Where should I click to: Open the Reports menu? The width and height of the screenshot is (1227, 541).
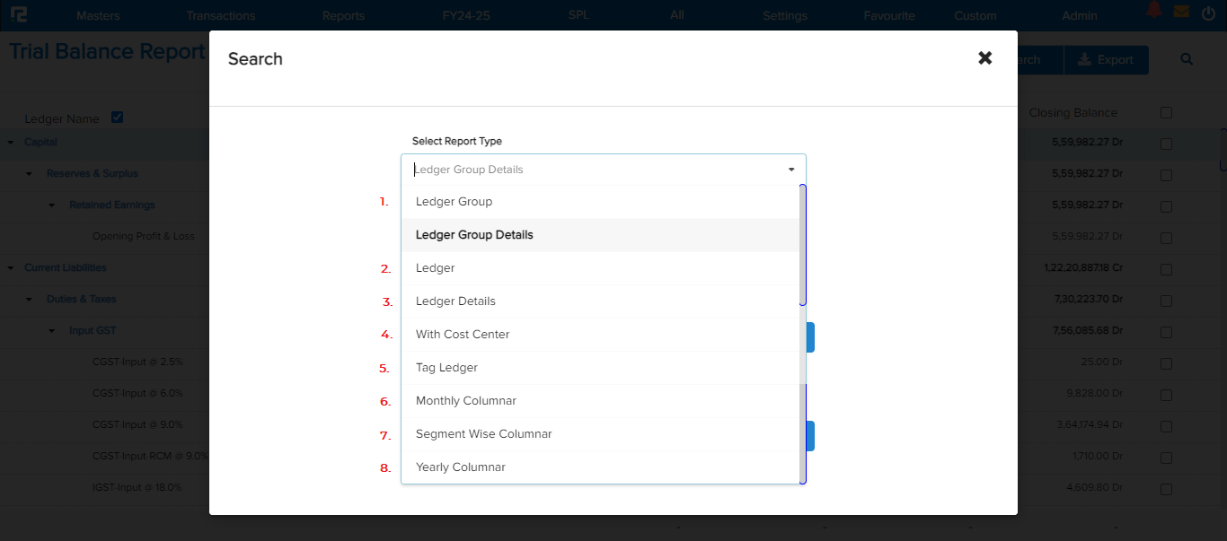[343, 15]
